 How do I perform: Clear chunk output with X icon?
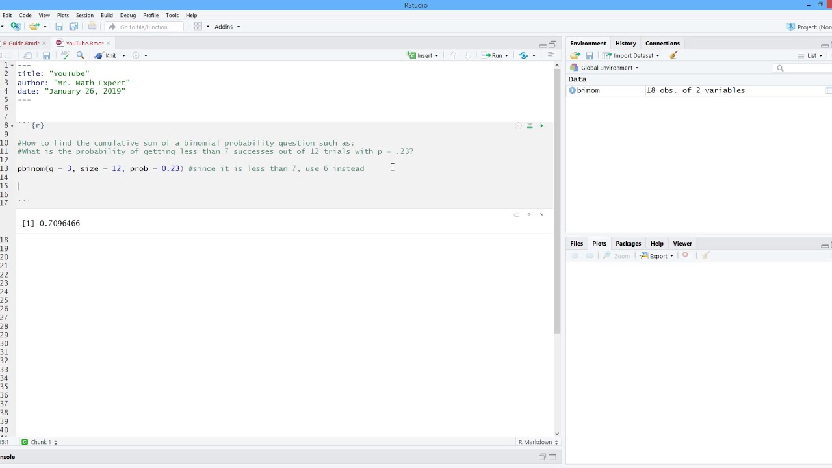(541, 214)
